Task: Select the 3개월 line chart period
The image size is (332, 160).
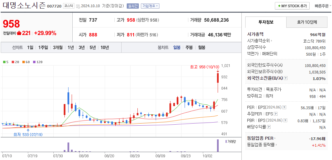Action: 58,47
